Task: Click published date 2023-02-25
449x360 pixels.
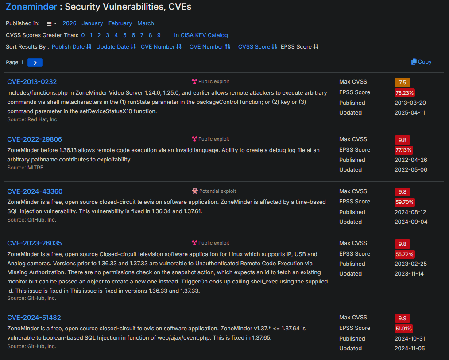Action: pos(410,264)
